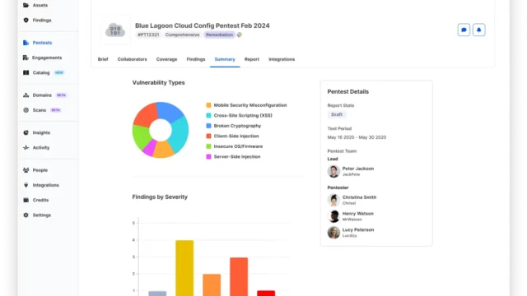Click Henry Watson's avatar
This screenshot has width=527, height=296.
[333, 216]
